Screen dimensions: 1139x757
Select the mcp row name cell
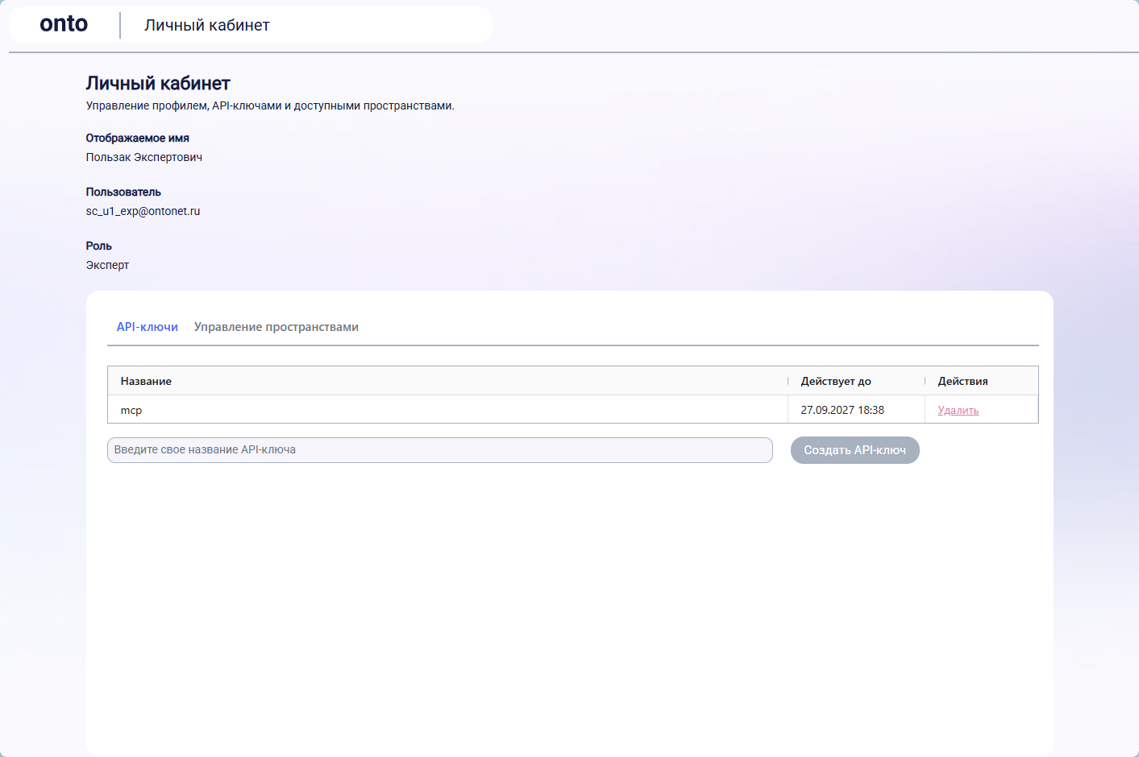tap(447, 410)
